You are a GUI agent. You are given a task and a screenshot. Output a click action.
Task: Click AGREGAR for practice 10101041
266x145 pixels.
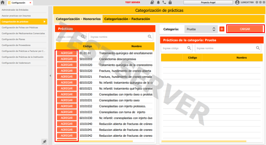[x=66, y=130]
